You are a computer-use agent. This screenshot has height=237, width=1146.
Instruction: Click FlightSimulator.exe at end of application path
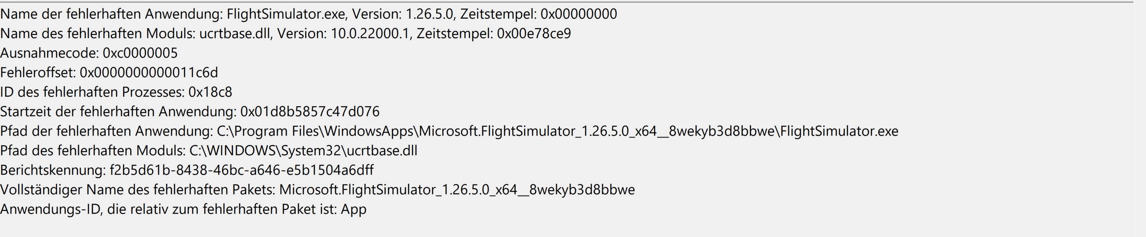coord(840,131)
